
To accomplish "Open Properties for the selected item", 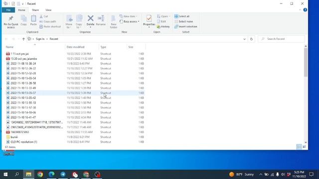I will click(x=149, y=21).
